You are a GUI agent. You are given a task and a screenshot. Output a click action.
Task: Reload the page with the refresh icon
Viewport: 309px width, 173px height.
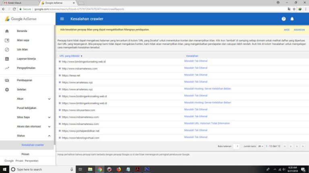pyautogui.click(x=14, y=9)
